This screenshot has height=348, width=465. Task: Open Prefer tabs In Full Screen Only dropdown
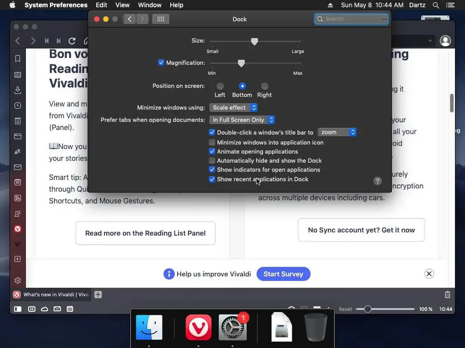[242, 120]
